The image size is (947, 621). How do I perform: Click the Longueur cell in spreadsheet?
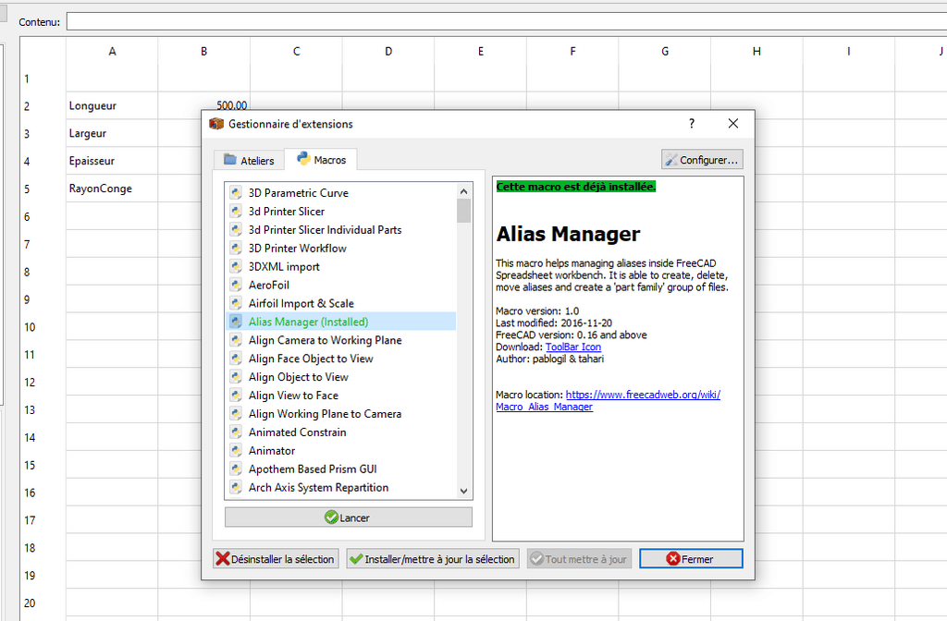pos(112,105)
